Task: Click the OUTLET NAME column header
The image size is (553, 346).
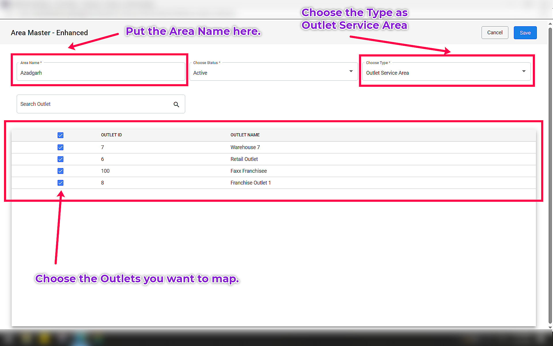Action: (x=245, y=135)
